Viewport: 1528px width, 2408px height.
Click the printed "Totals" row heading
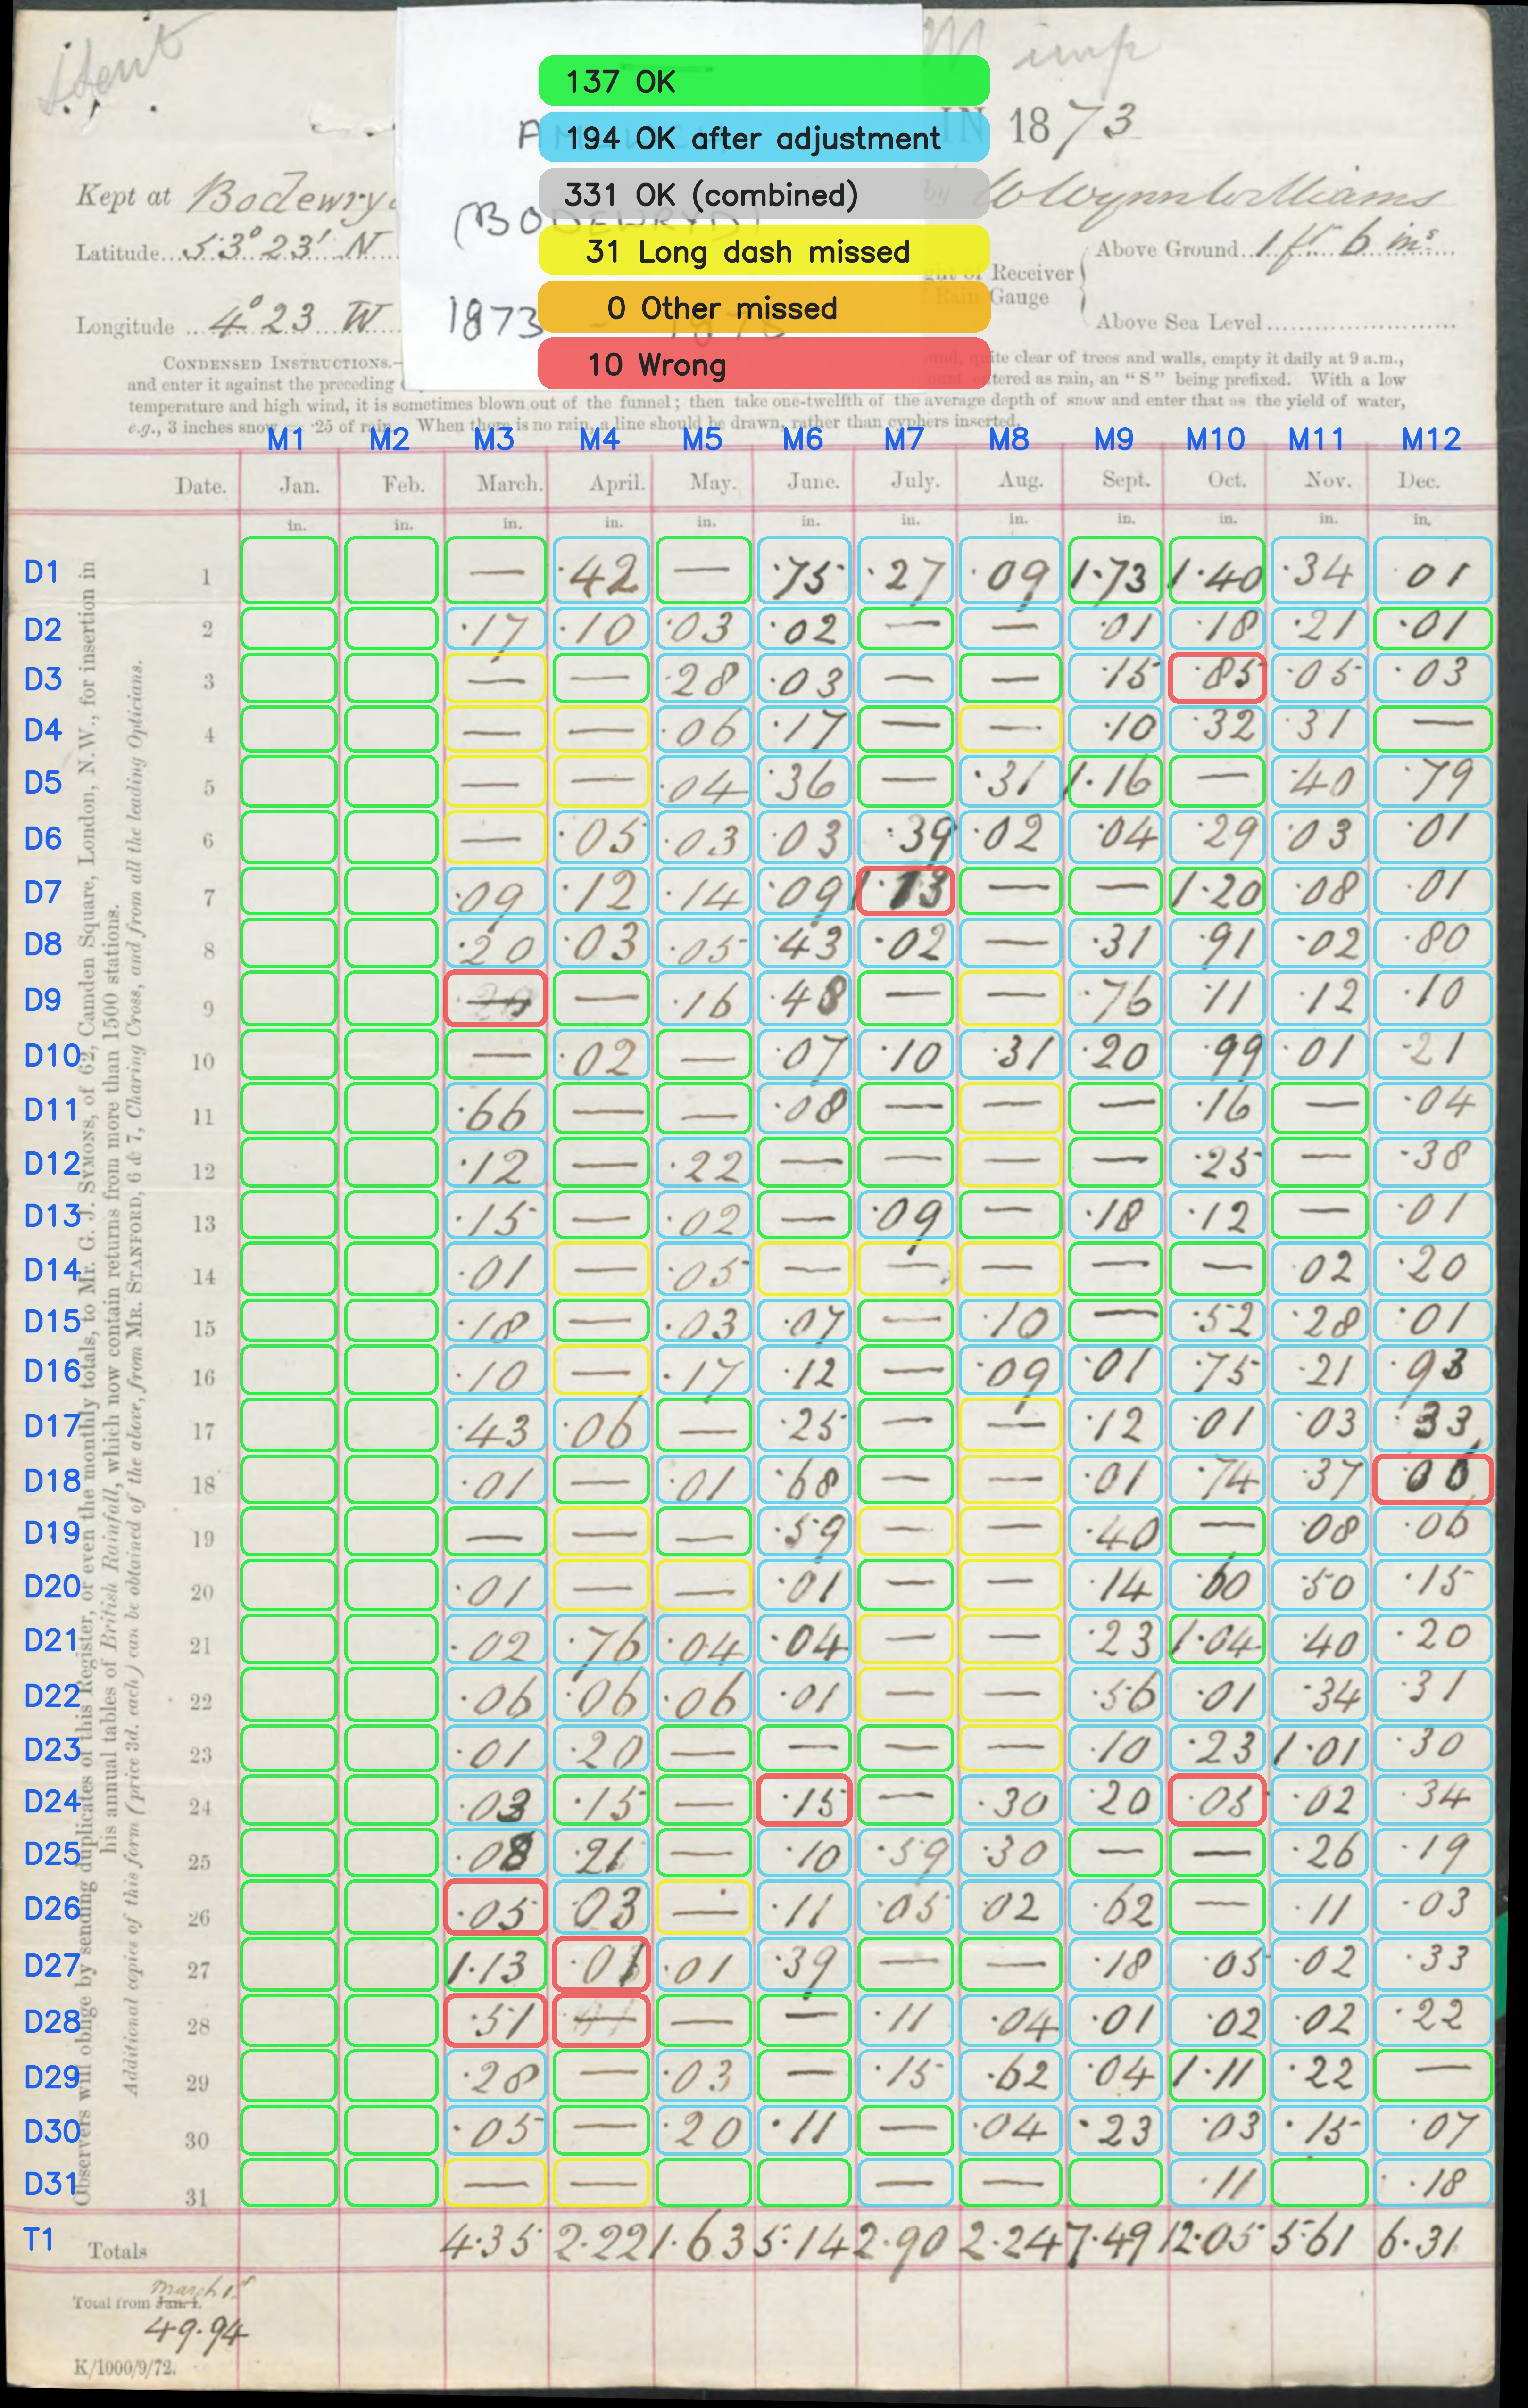(x=118, y=2251)
